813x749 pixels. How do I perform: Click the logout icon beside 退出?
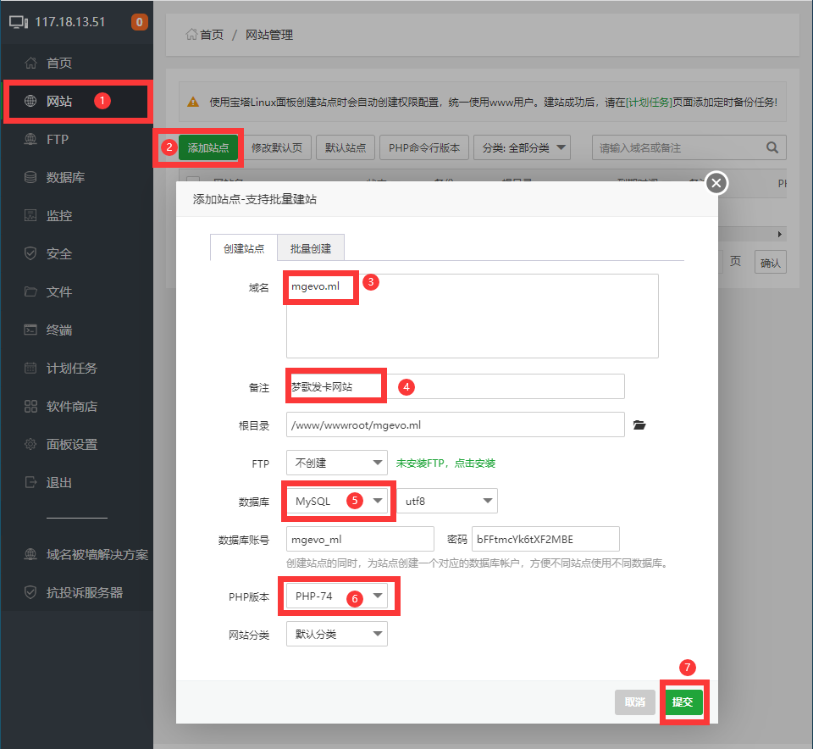point(30,482)
